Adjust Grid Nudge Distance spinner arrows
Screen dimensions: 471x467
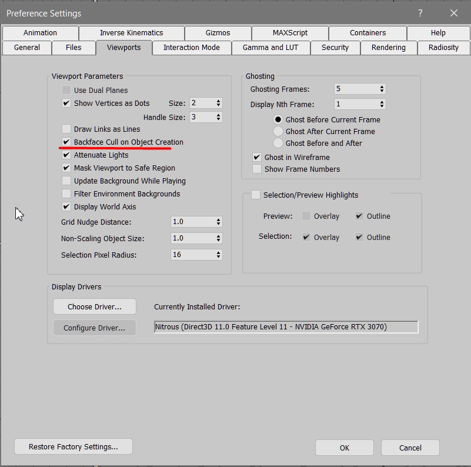click(218, 222)
